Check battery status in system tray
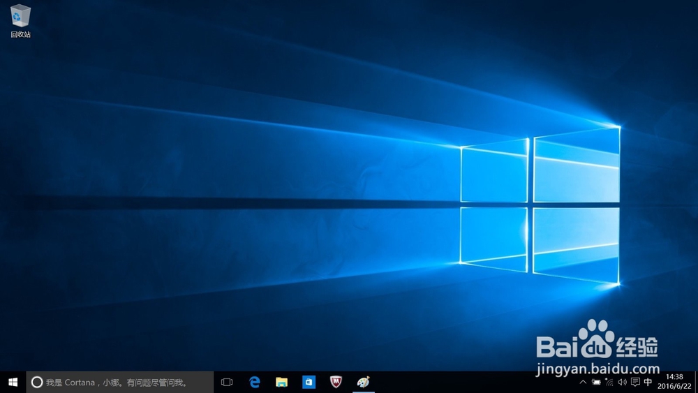This screenshot has height=393, width=698. coord(596,382)
